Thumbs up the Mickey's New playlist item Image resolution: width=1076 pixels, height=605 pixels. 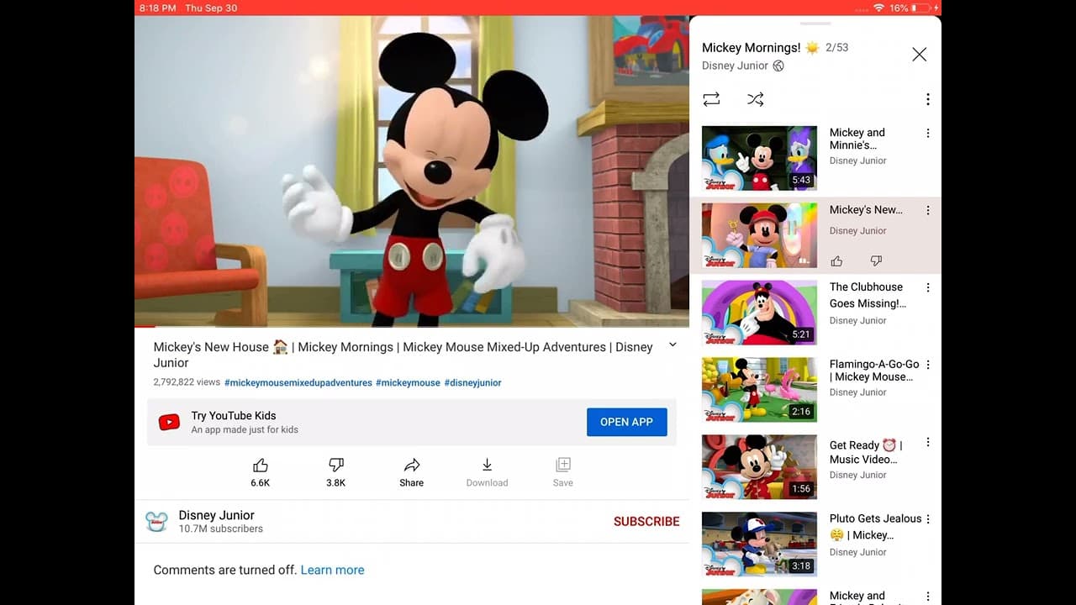(836, 261)
